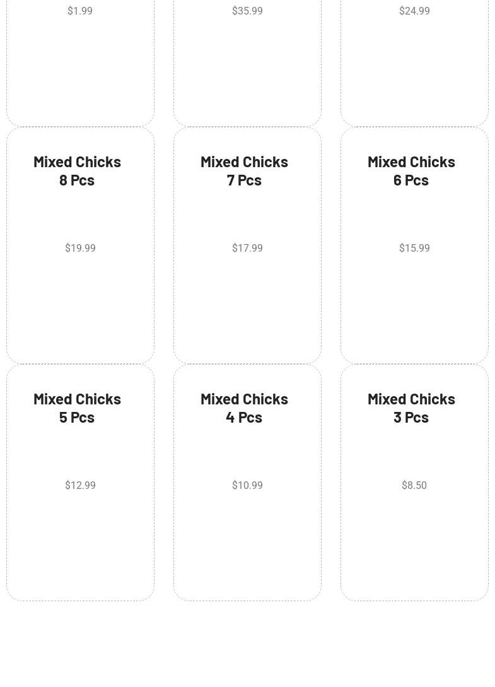Click the $19.99 price text
The height and width of the screenshot is (687, 495).
click(80, 248)
